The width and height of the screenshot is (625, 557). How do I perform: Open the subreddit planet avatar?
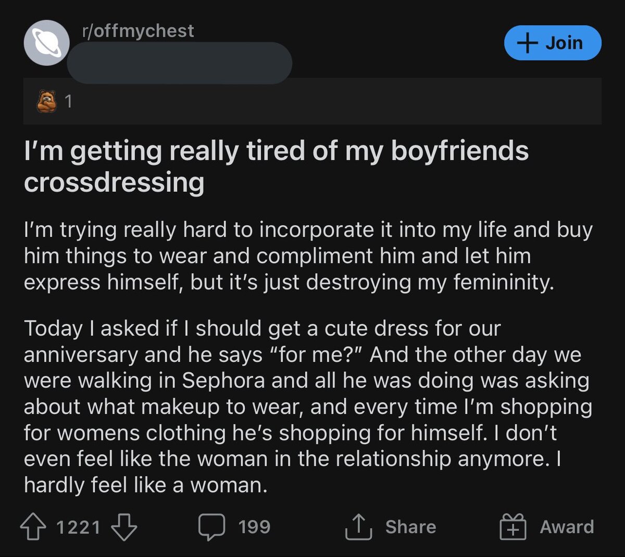tap(47, 43)
